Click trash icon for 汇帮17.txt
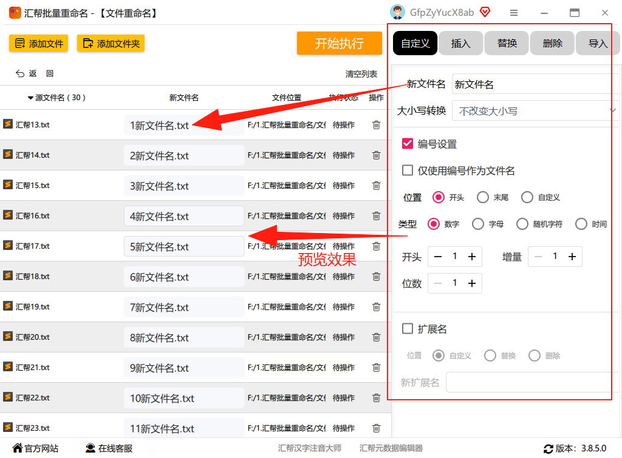Viewport: 622px width, 458px height. (376, 246)
